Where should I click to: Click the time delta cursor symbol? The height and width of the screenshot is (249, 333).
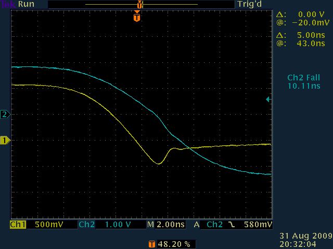(278, 35)
